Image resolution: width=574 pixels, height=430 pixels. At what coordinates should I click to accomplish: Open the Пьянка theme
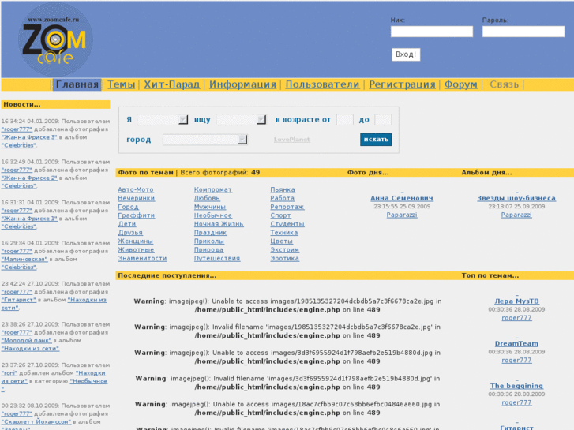283,189
